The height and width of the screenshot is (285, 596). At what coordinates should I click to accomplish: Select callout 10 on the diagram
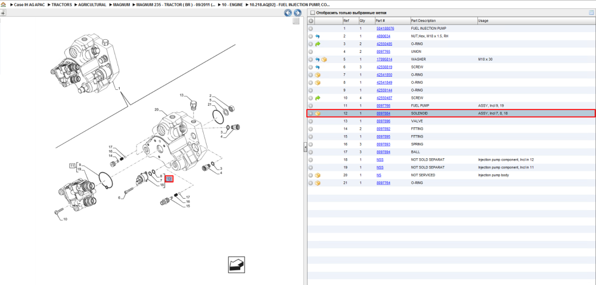pyautogui.click(x=65, y=220)
